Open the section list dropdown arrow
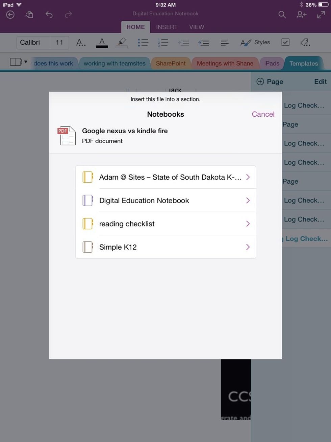The height and width of the screenshot is (442, 331). click(x=26, y=62)
